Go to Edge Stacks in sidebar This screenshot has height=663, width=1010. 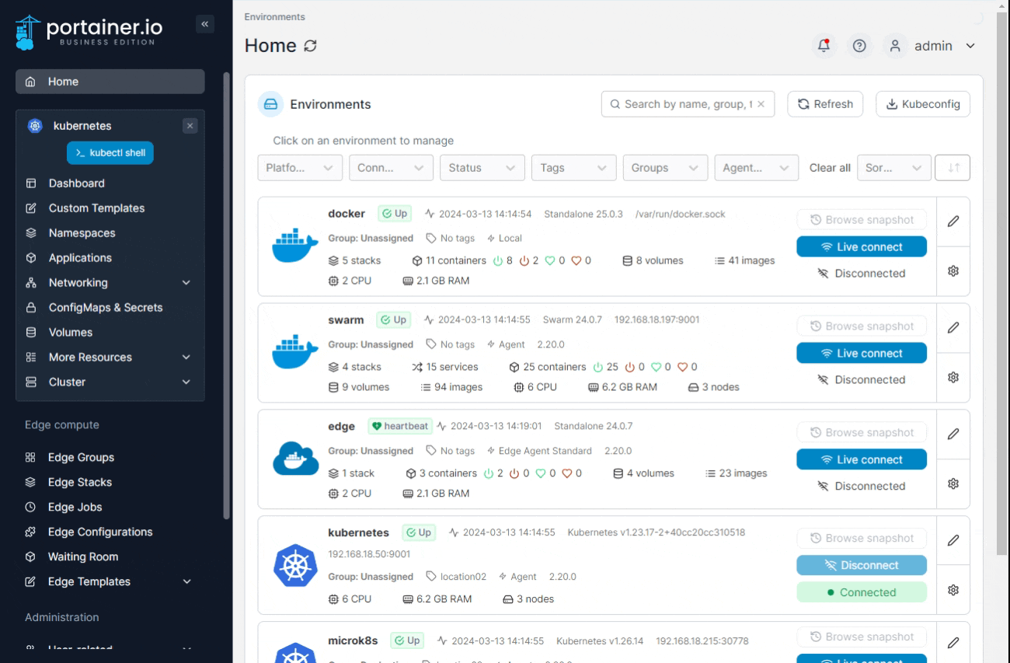click(79, 482)
